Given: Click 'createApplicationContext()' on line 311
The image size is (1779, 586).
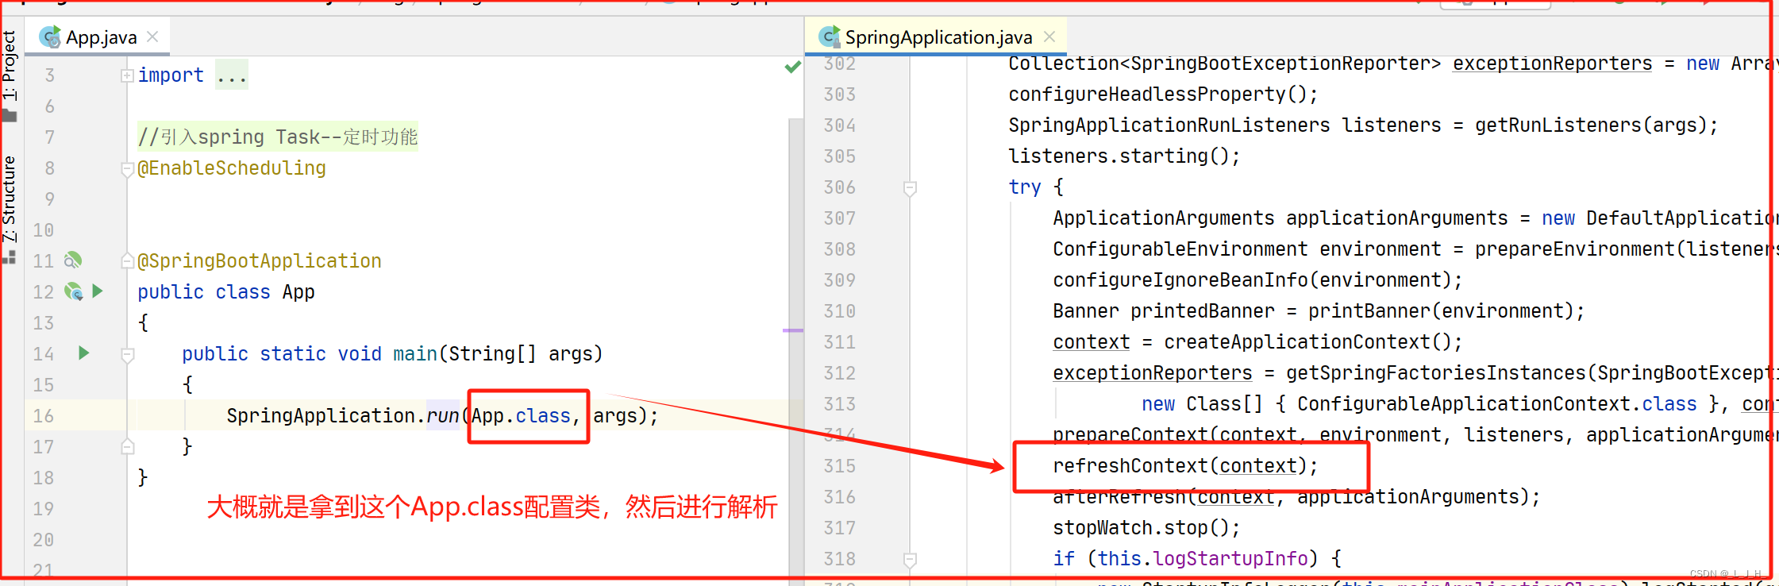Looking at the screenshot, I should [1307, 342].
